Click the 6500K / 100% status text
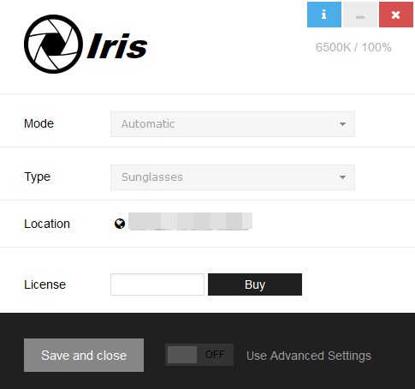 (x=353, y=47)
